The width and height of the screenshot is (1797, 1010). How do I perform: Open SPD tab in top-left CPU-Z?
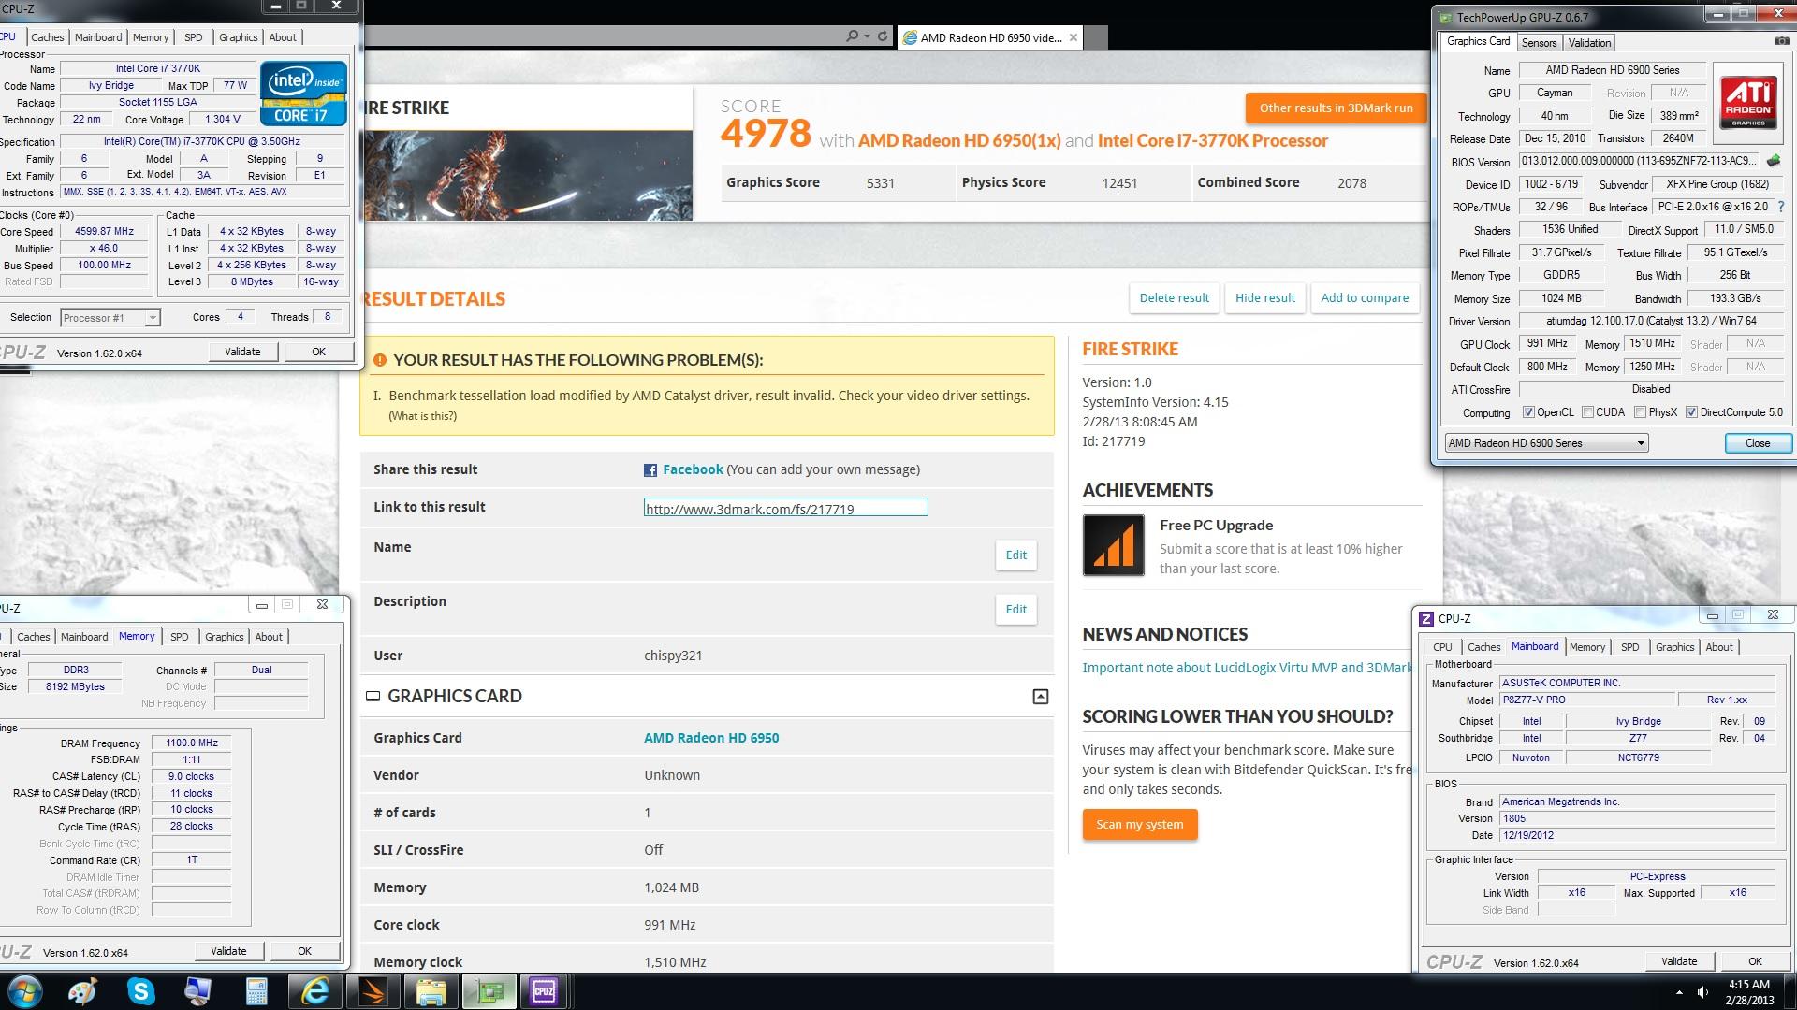193,37
